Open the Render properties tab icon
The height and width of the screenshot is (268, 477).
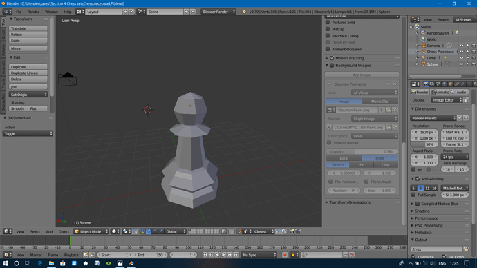[426, 84]
